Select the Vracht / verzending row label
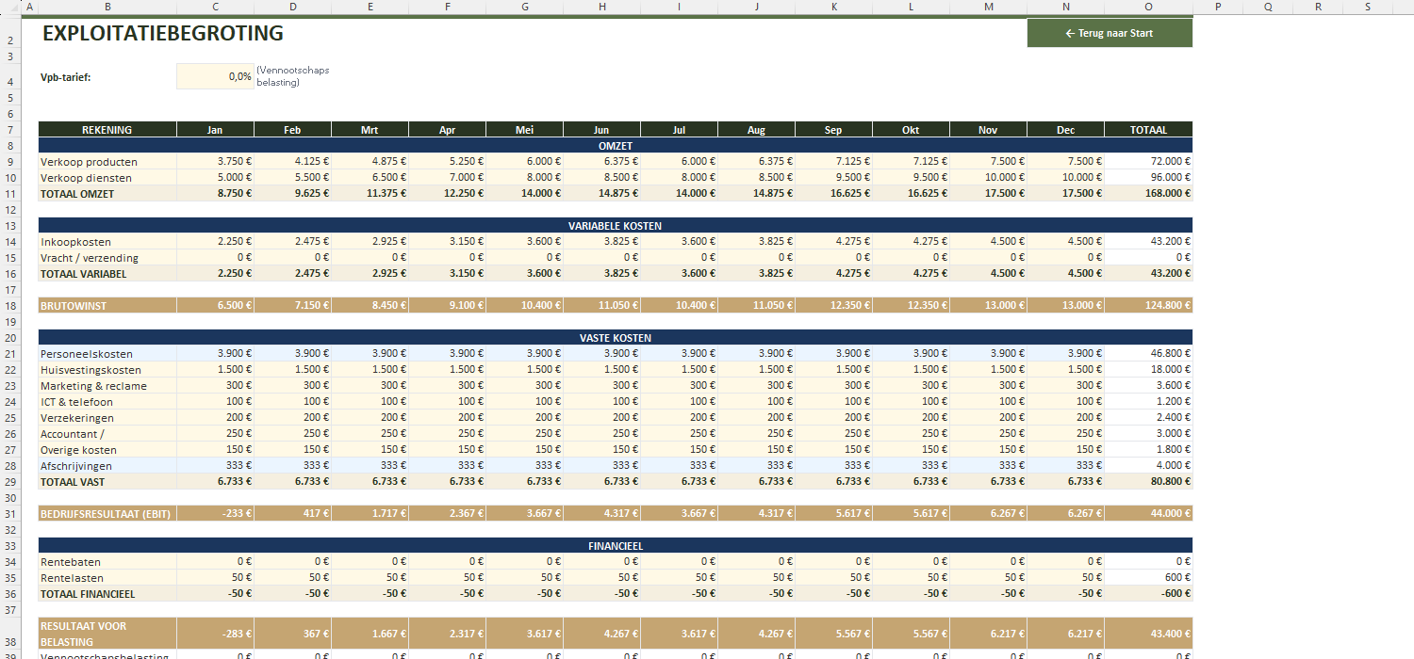Screen dimensions: 1414x659 pyautogui.click(x=107, y=258)
